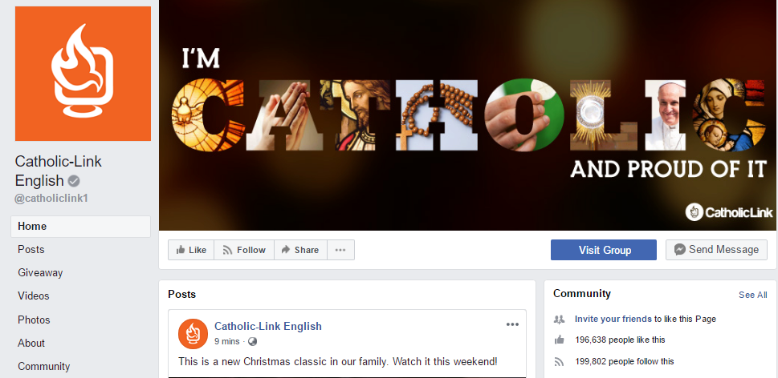Image resolution: width=778 pixels, height=378 pixels.
Task: Click the Visit Group button
Action: 603,250
